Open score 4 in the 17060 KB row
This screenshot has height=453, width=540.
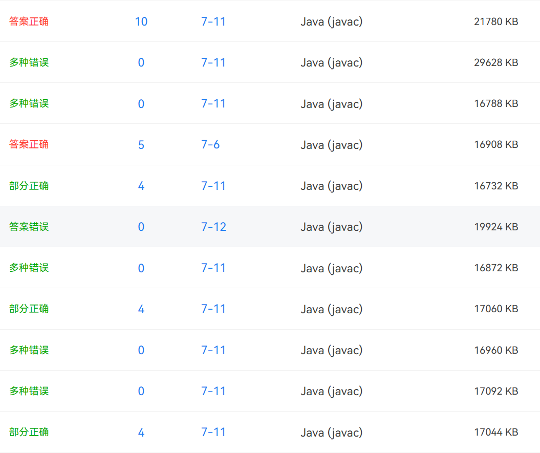click(141, 309)
